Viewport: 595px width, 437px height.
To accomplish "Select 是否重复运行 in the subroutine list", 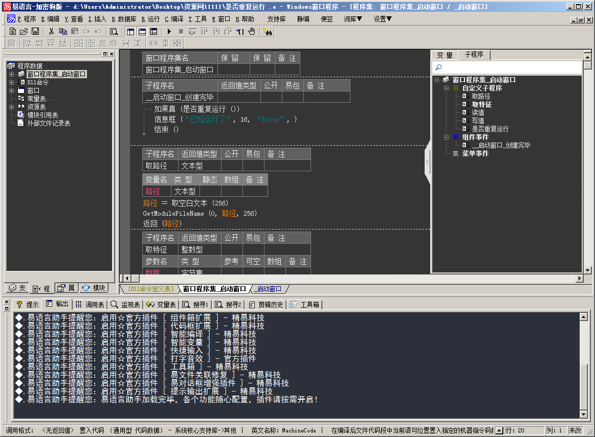I will pos(490,129).
